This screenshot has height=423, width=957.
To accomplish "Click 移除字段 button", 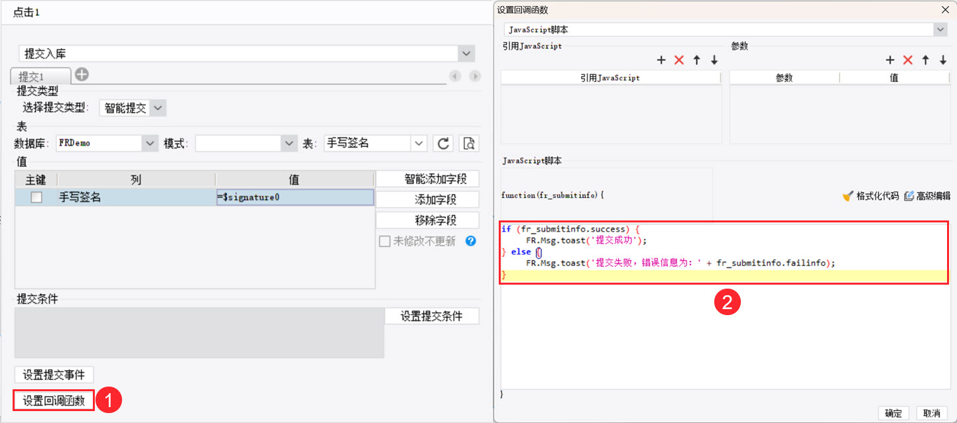I will pos(428,220).
